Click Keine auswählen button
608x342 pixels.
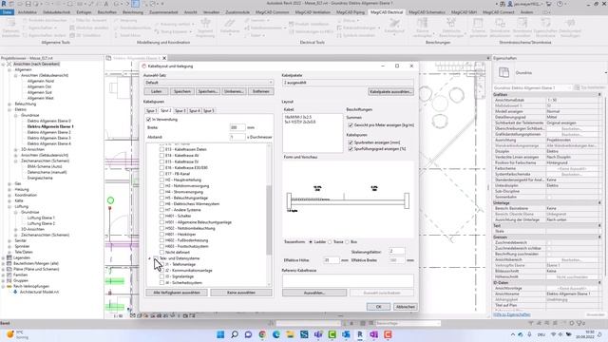[x=241, y=293]
